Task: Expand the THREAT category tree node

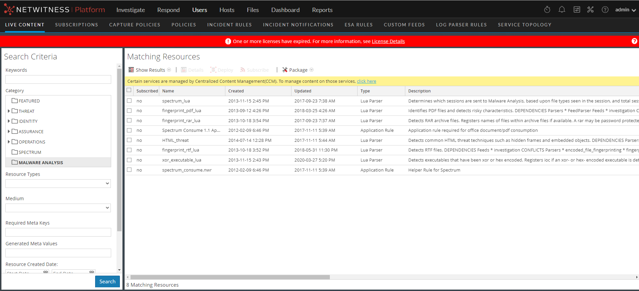Action: click(x=9, y=111)
